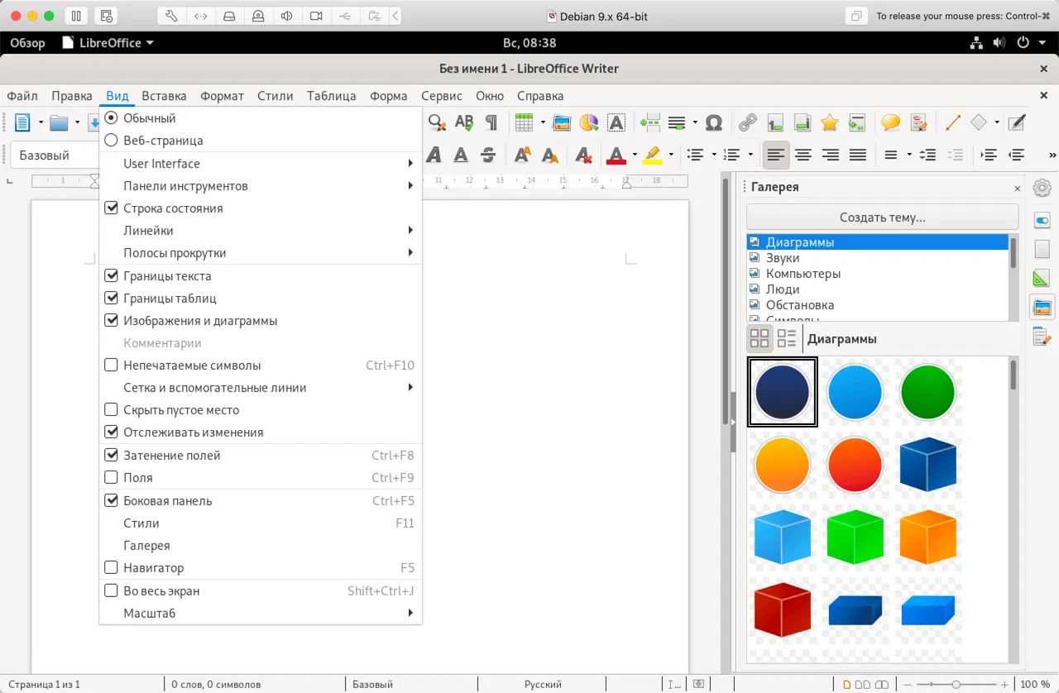Switch the gallery to icon view
Image resolution: width=1059 pixels, height=693 pixels.
[760, 338]
